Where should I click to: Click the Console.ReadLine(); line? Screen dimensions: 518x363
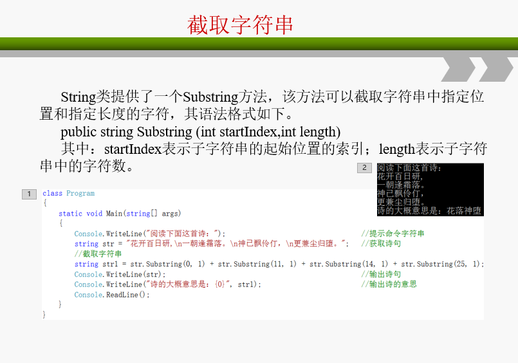[112, 295]
